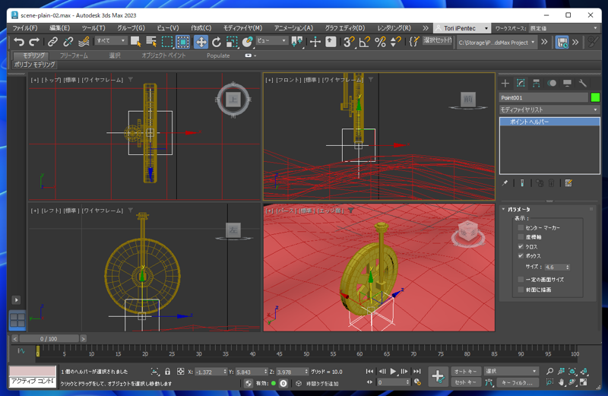
Task: Open the ファイル(F) menu
Action: point(25,28)
